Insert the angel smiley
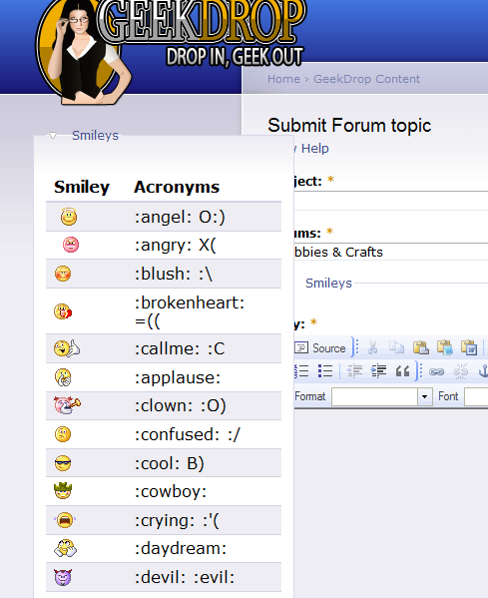488x598 pixels. (x=69, y=217)
